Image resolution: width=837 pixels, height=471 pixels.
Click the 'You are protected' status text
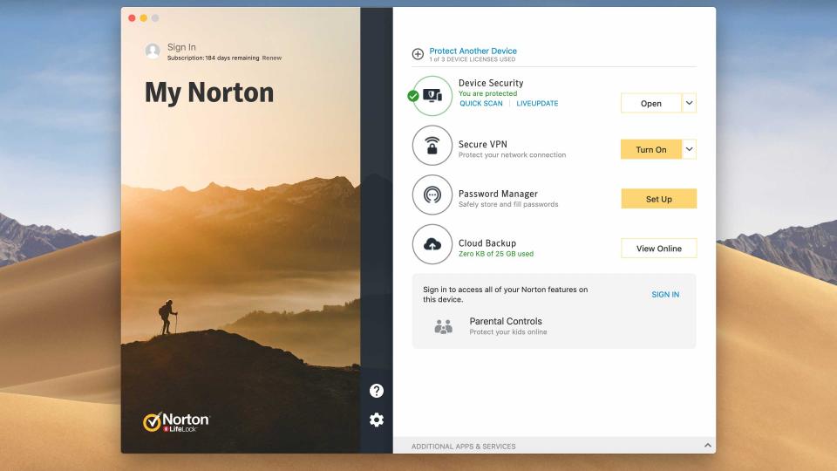coord(488,93)
